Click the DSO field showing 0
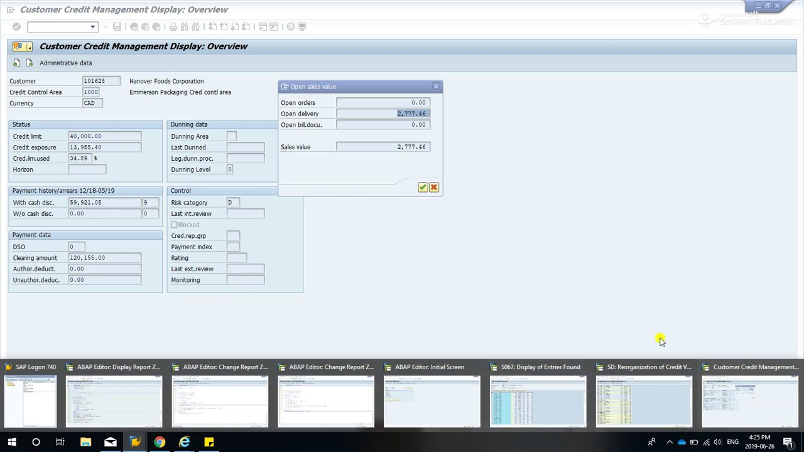804x452 pixels. (x=76, y=247)
